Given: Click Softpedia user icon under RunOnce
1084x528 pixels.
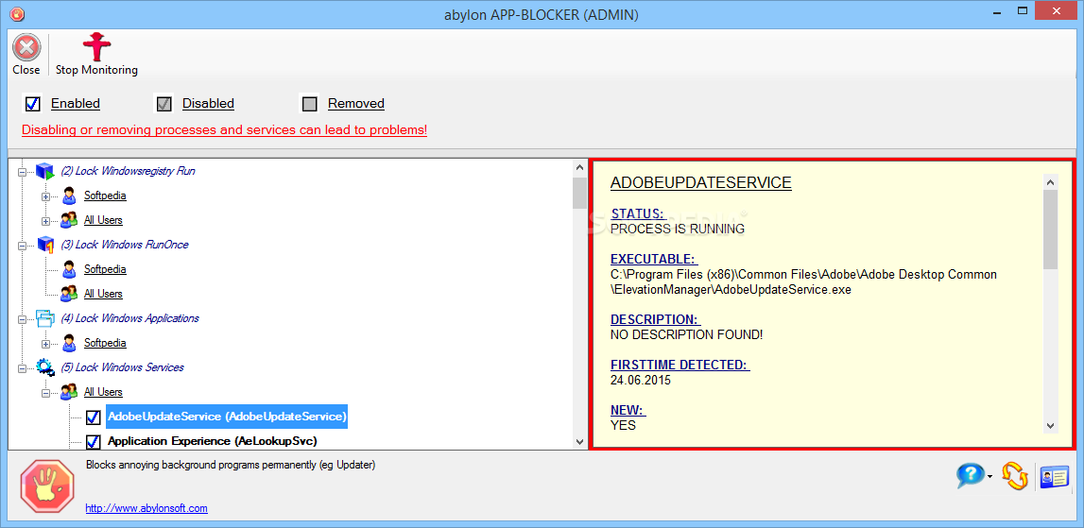Looking at the screenshot, I should tap(69, 269).
